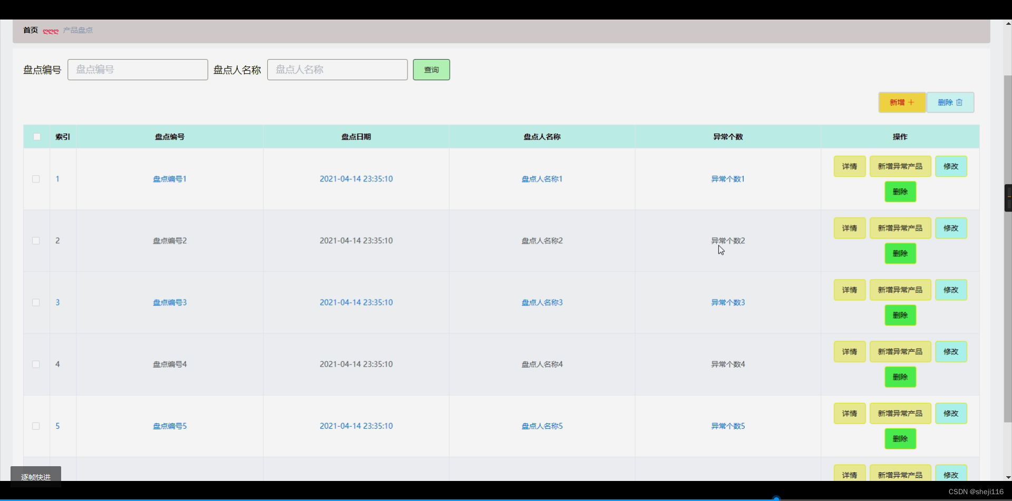
Task: Open the 产品盘点 breadcrumb tab
Action: tap(77, 30)
